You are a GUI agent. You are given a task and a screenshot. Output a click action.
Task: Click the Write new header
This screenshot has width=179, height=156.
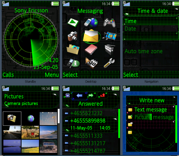[152, 100]
